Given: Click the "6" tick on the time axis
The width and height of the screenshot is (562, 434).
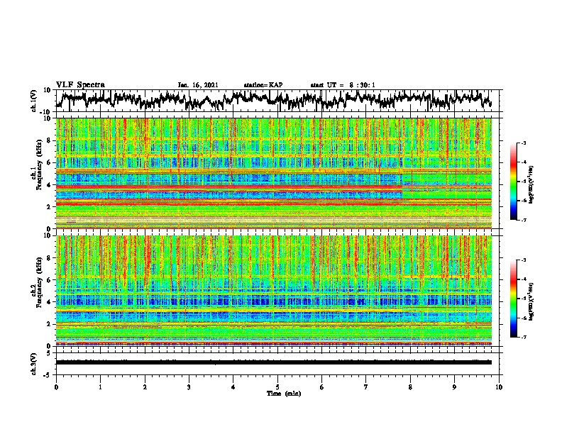Looking at the screenshot, I should [322, 387].
